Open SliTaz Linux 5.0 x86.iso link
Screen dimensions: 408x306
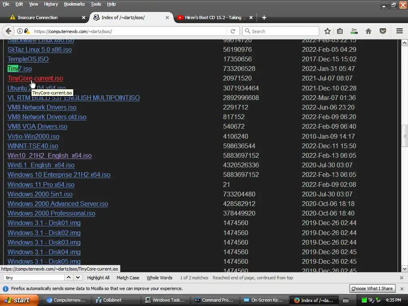tap(39, 49)
